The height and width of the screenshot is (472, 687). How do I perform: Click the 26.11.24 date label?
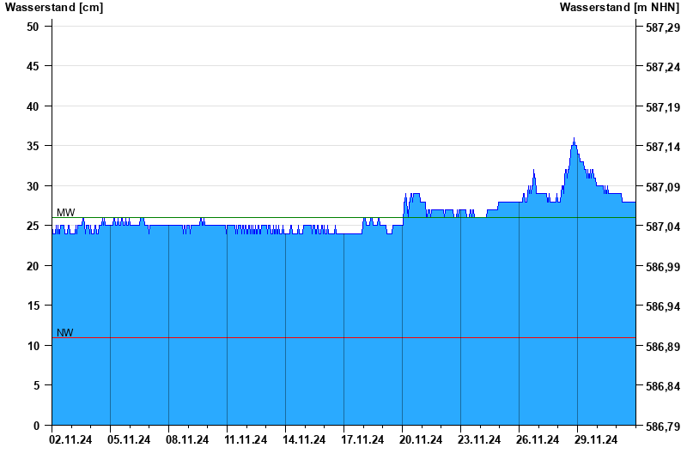538,439
